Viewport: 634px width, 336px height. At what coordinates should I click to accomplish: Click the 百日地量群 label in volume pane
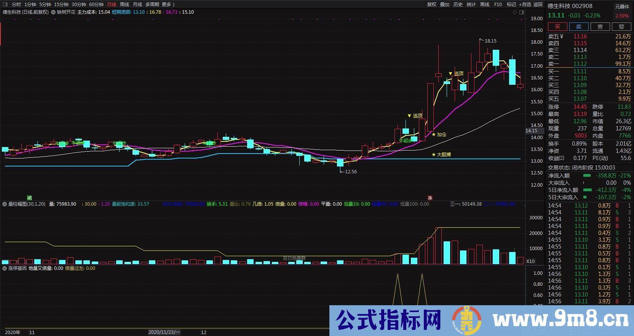pyautogui.click(x=294, y=258)
